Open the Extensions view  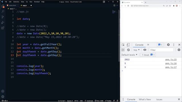pyautogui.click(x=3, y=28)
